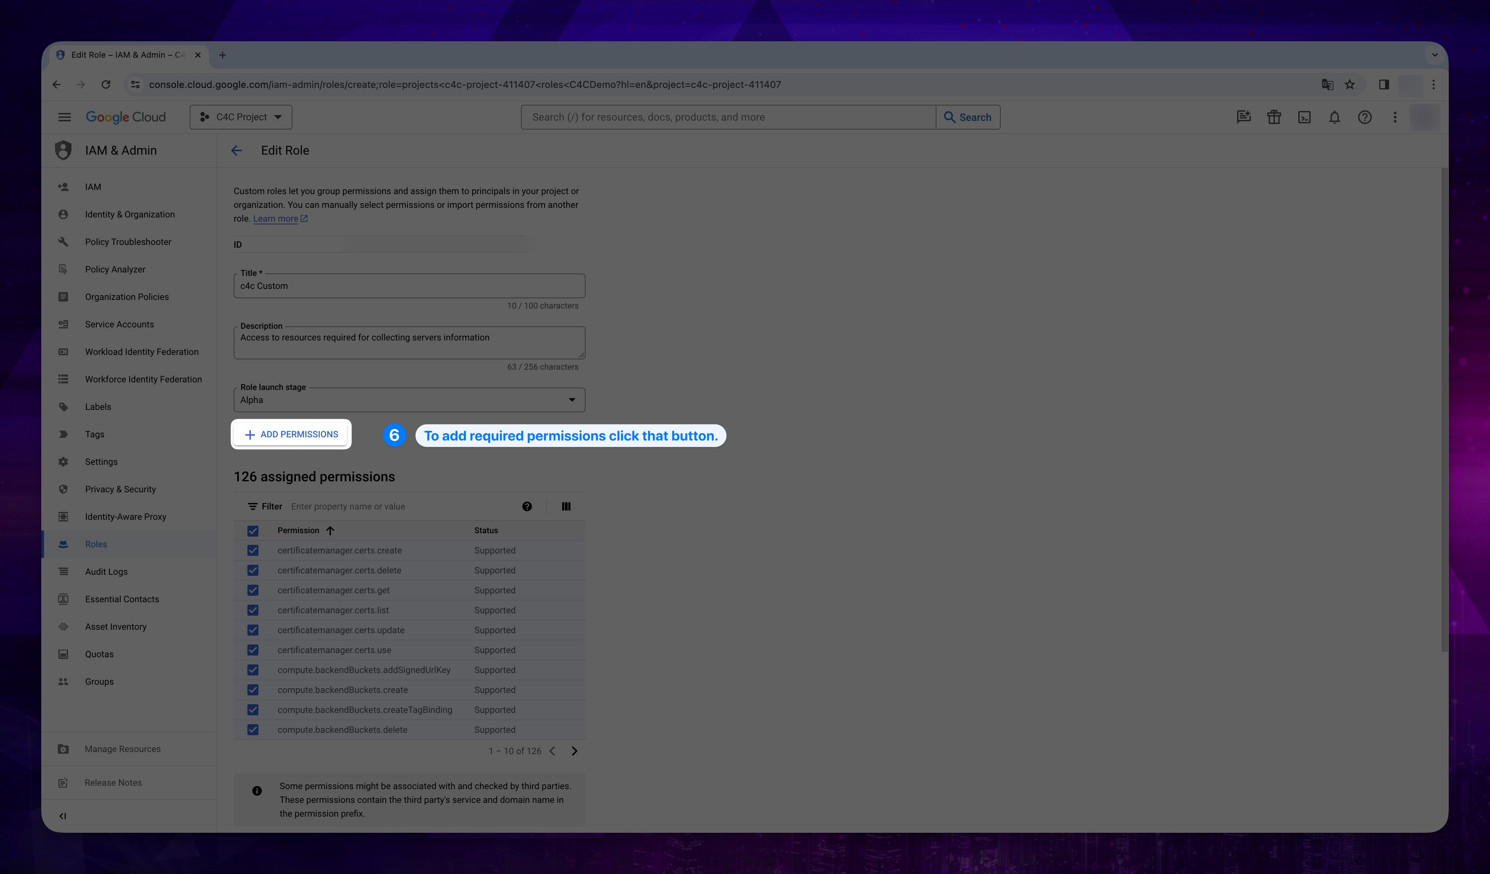Open Service Accounts in the sidebar
This screenshot has height=874, width=1490.
pyautogui.click(x=129, y=324)
